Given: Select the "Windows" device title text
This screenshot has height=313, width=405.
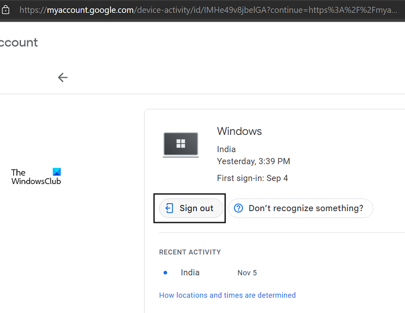Looking at the screenshot, I should (239, 131).
